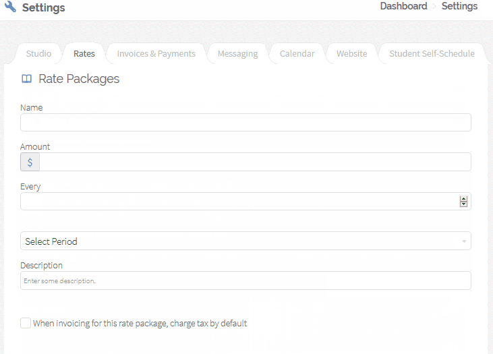Image resolution: width=493 pixels, height=354 pixels.
Task: Increase the Every value with up arrow
Action: pyautogui.click(x=463, y=199)
